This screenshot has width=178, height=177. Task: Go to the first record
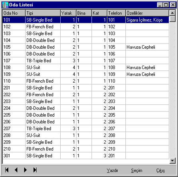pos(7,170)
